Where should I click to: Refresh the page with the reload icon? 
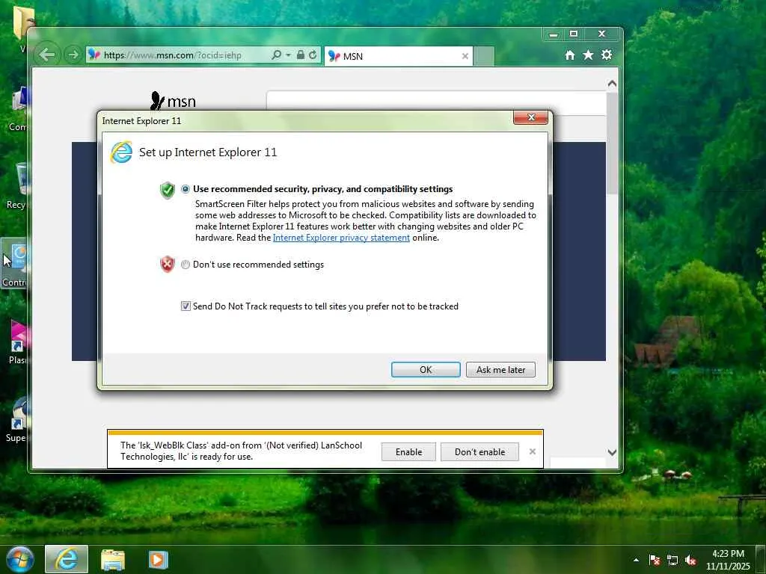313,55
